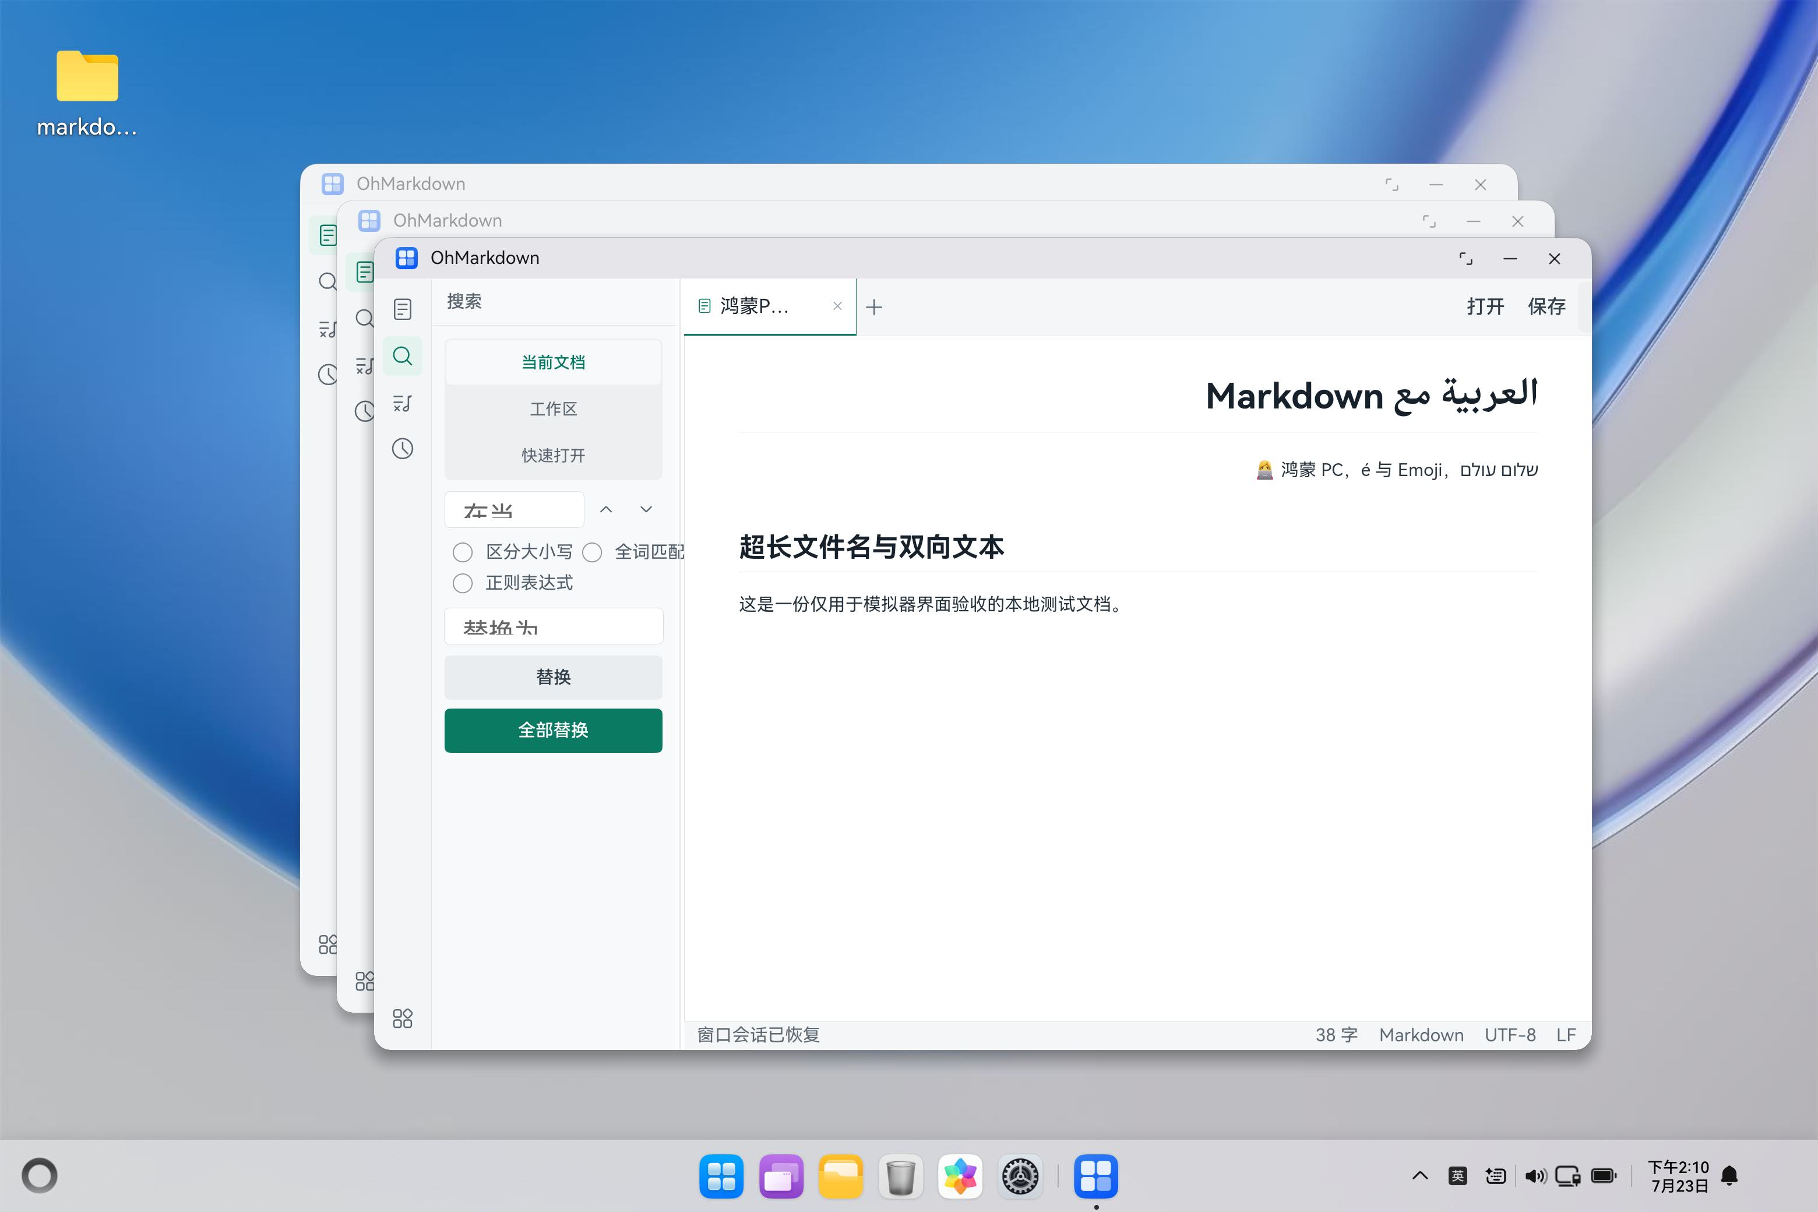
Task: Click the UTF-8 encoding in status bar
Action: click(1510, 1035)
